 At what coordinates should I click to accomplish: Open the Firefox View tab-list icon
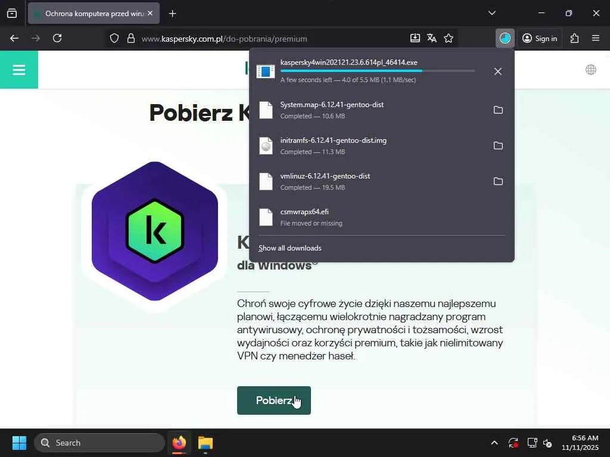click(12, 13)
